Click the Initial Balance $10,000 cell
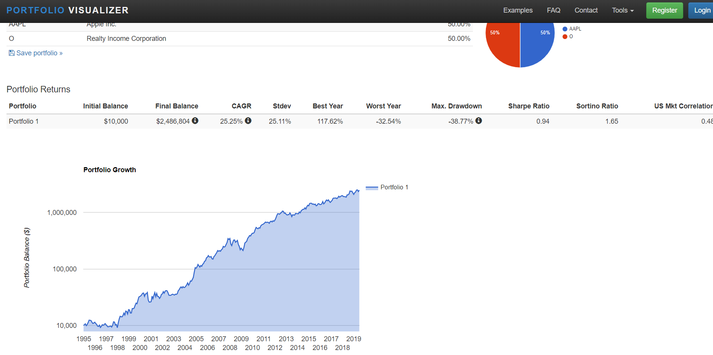Image resolution: width=713 pixels, height=355 pixels. [x=116, y=121]
